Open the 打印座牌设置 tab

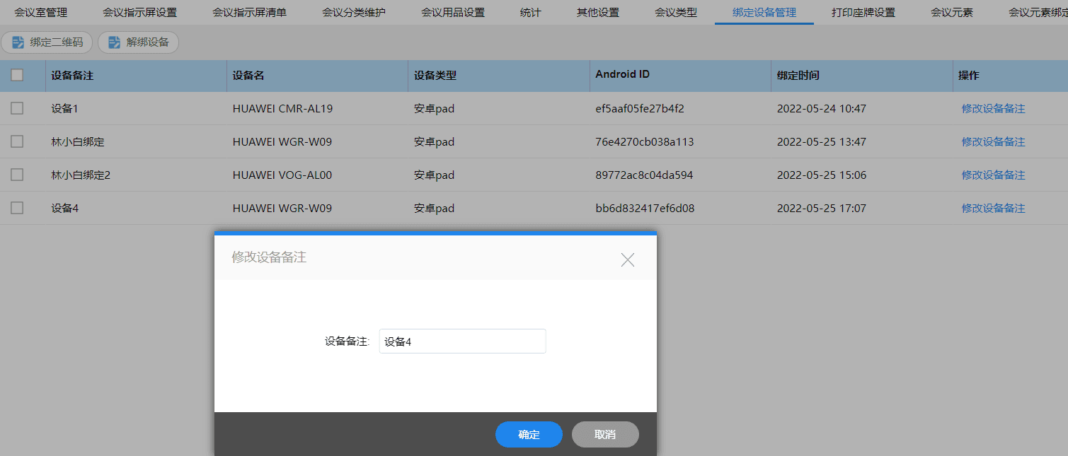(863, 12)
